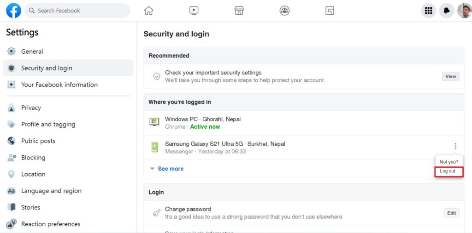Open the Marketplace storefront icon

(239, 11)
